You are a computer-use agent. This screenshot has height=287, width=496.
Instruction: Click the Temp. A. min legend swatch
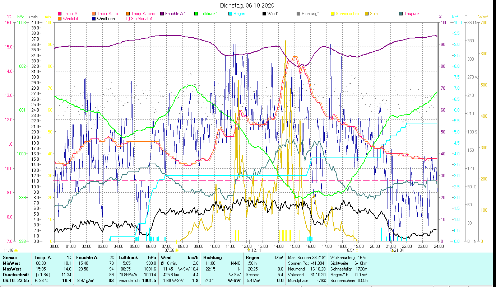(94, 14)
